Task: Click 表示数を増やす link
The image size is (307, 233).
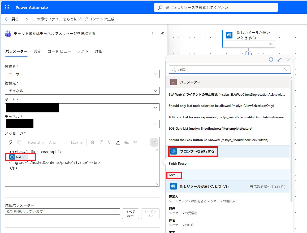Action: [x=267, y=187]
